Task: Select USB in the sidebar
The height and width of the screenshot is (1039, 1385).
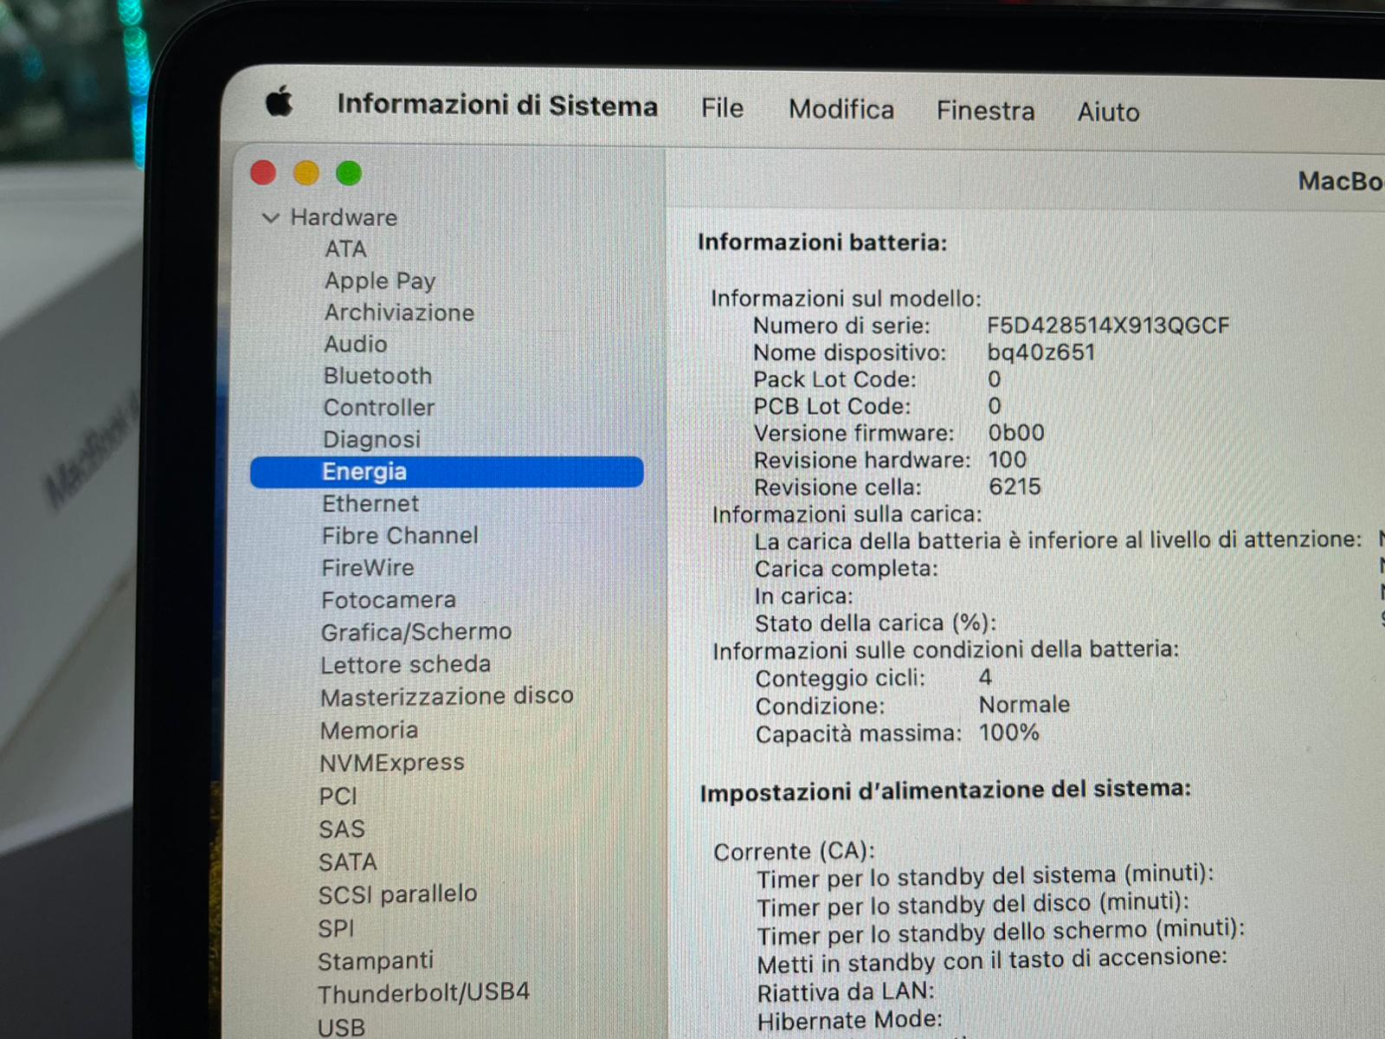Action: pos(341,1027)
